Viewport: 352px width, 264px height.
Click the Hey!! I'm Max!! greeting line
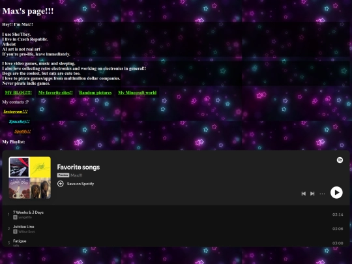(x=18, y=25)
